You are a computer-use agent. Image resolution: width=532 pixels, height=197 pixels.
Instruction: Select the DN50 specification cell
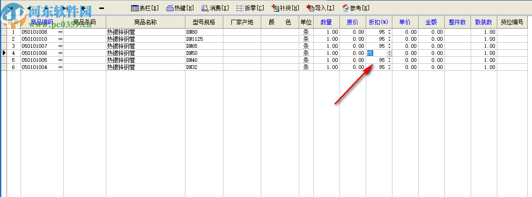[x=204, y=53]
